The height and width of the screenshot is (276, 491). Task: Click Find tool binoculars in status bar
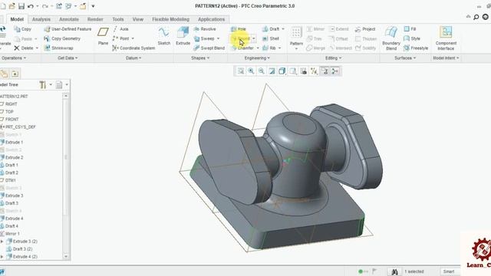coord(394,272)
